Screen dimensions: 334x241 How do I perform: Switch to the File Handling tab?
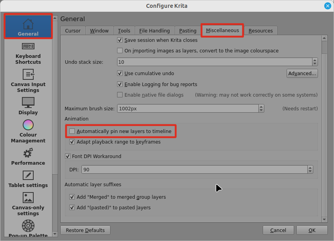coord(155,31)
